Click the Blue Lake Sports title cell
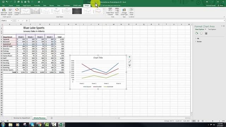226x127 pixels. pyautogui.click(x=34, y=28)
